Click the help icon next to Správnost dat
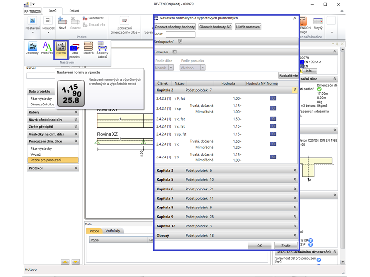Screen dimensions: 370x277 click(x=319, y=260)
